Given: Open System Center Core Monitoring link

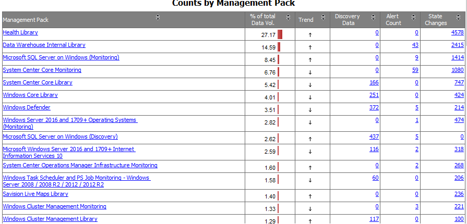Looking at the screenshot, I should coord(42,70).
